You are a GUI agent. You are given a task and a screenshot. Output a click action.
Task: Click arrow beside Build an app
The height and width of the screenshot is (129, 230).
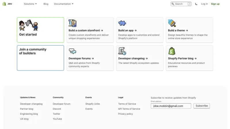[135, 30]
